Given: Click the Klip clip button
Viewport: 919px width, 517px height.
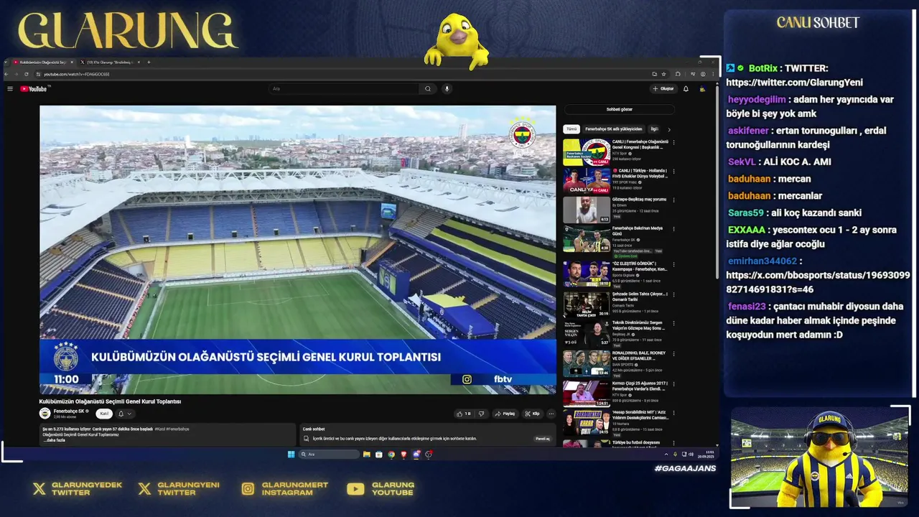Looking at the screenshot, I should pyautogui.click(x=532, y=414).
